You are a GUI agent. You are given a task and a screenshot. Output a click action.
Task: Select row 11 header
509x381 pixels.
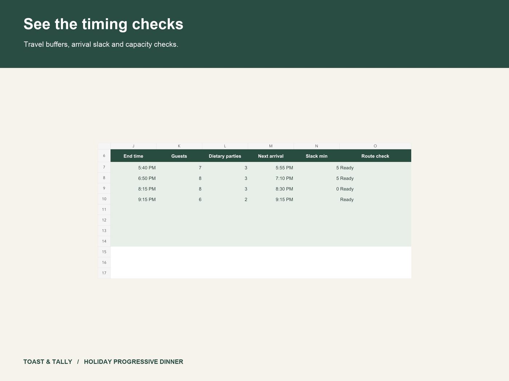(x=104, y=209)
